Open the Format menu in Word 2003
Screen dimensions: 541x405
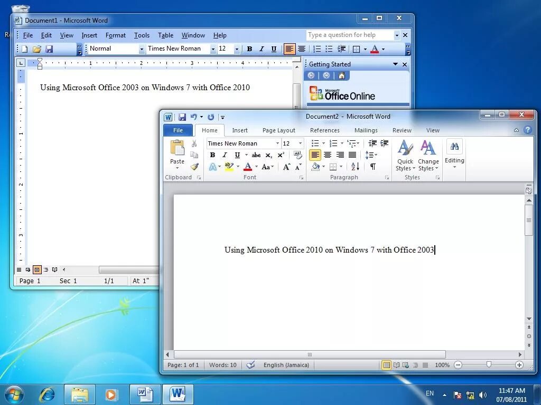click(x=116, y=35)
